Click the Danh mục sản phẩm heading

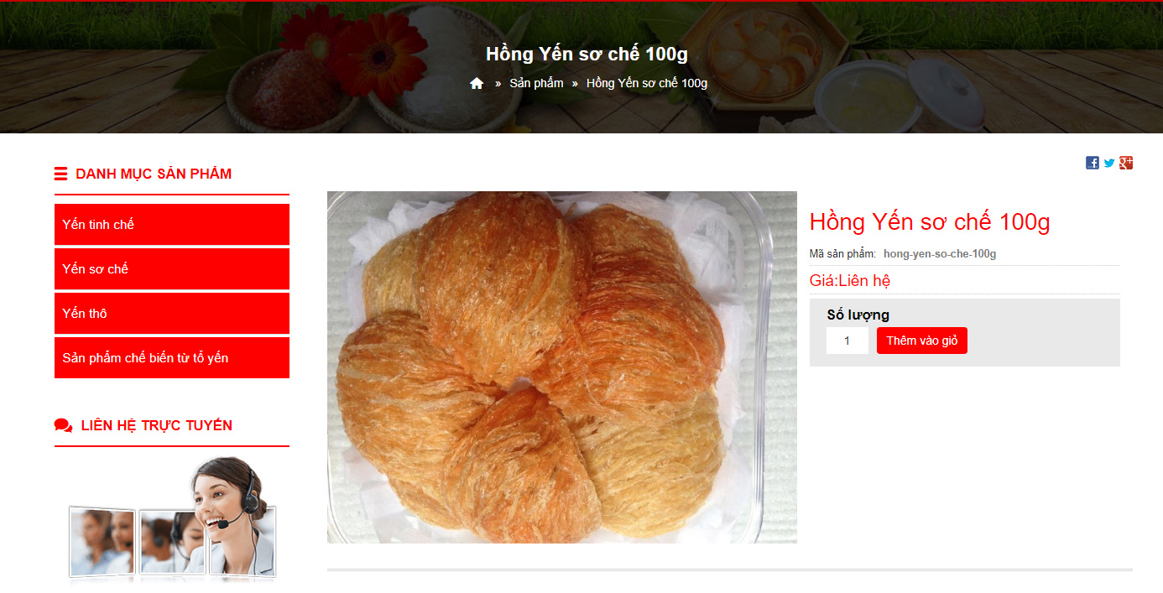[154, 174]
